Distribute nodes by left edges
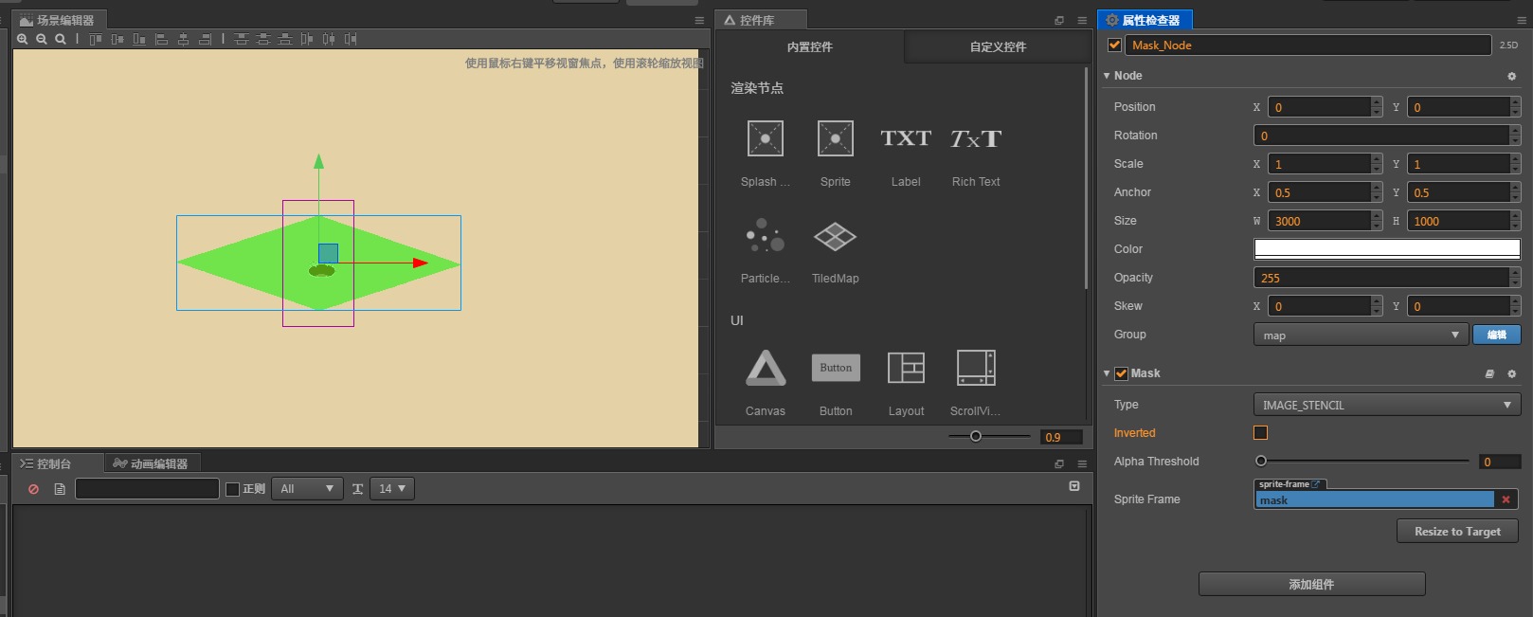 click(x=307, y=39)
